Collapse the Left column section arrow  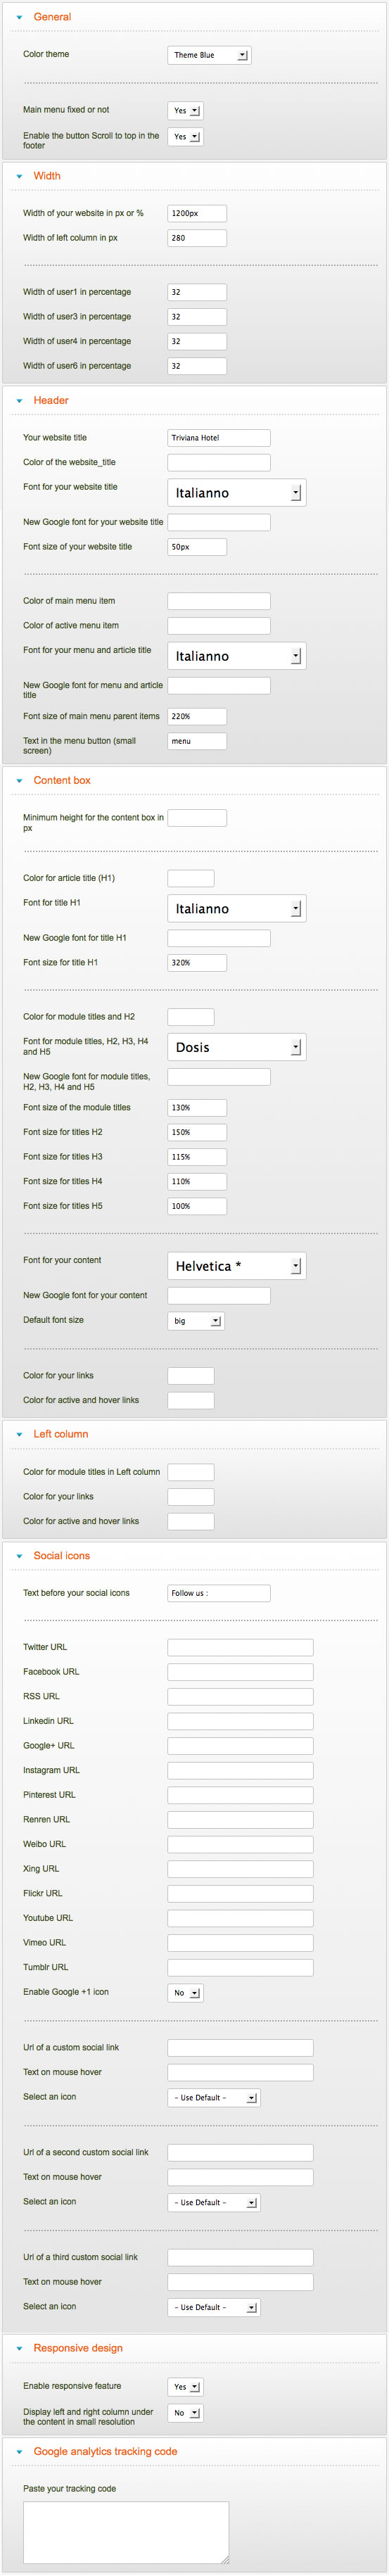19,1434
